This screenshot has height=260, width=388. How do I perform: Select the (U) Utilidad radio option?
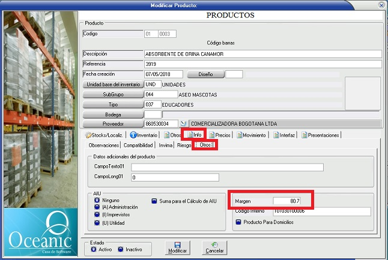[97, 223]
